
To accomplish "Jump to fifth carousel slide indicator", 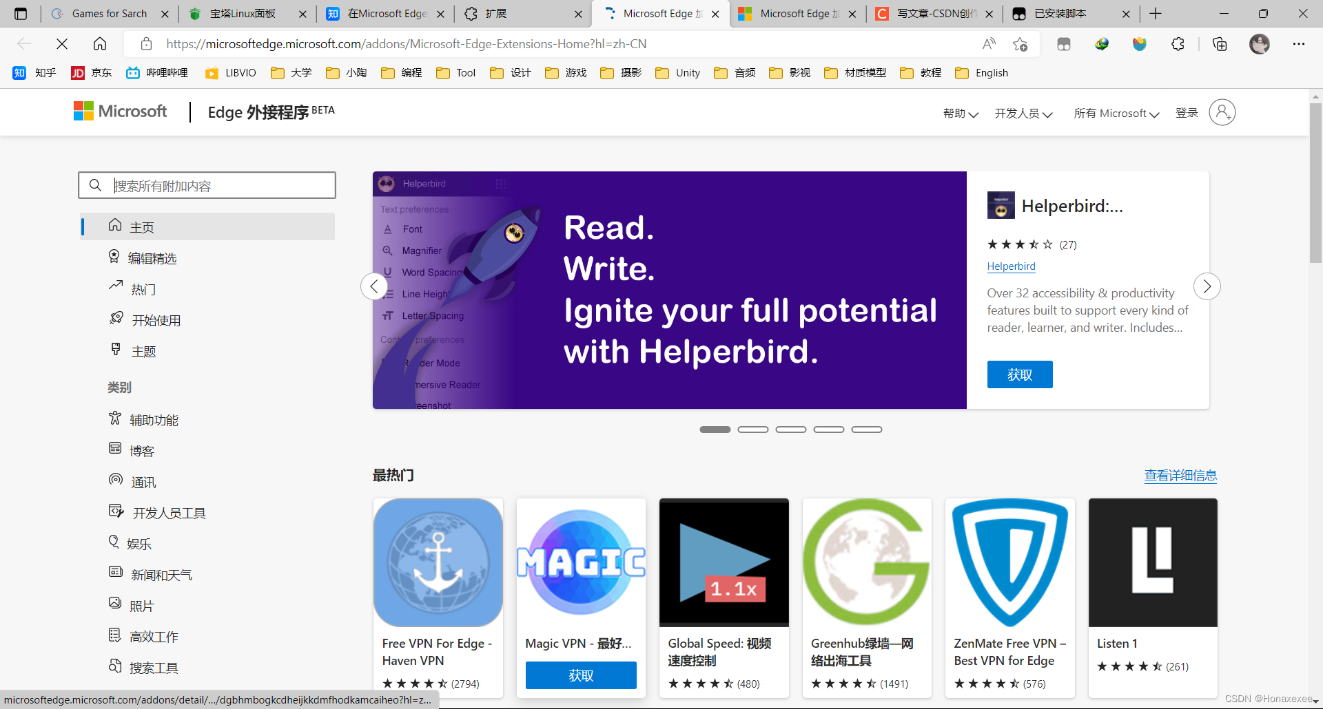I will click(867, 430).
